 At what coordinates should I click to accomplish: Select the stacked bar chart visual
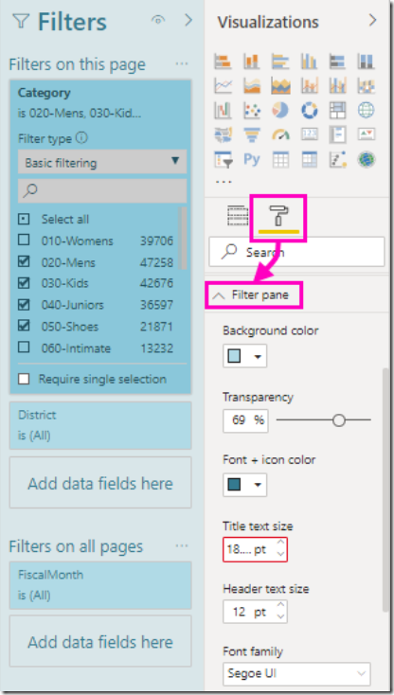(x=223, y=62)
